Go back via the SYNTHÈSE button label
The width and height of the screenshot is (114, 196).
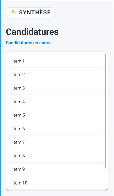point(35,12)
